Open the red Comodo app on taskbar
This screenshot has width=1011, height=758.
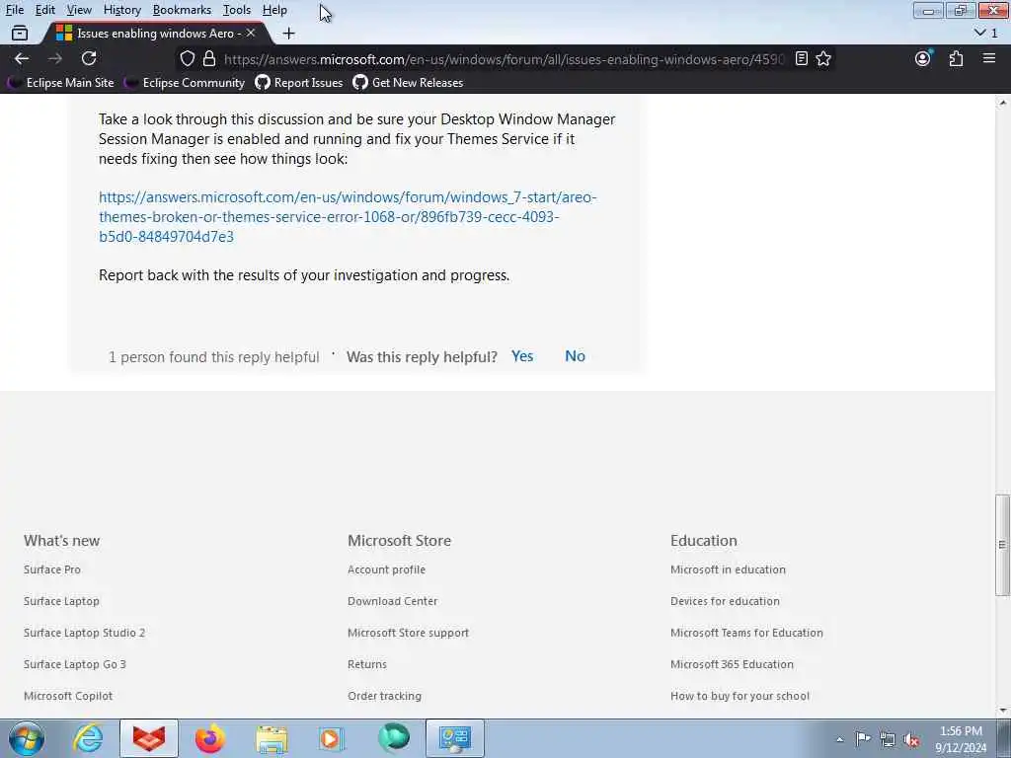149,738
